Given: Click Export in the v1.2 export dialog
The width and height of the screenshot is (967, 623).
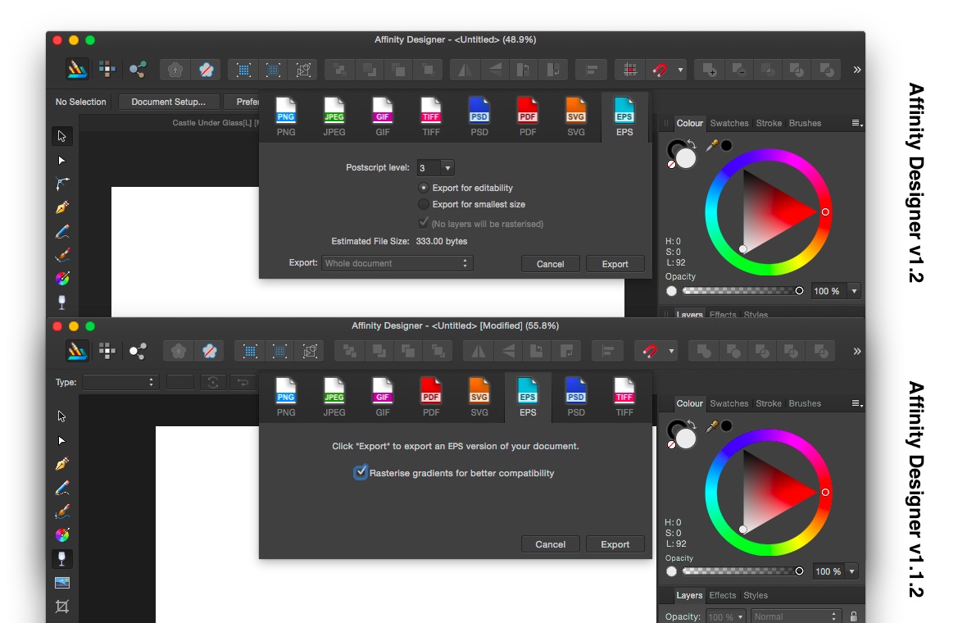Looking at the screenshot, I should [615, 264].
